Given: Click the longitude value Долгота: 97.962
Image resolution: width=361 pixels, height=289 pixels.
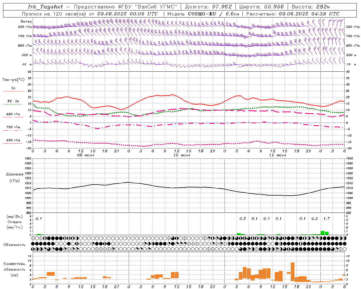Looking at the screenshot, I should coord(208,7).
